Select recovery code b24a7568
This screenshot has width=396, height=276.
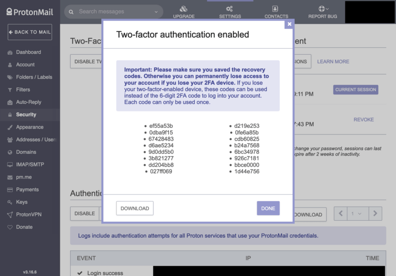click(247, 145)
